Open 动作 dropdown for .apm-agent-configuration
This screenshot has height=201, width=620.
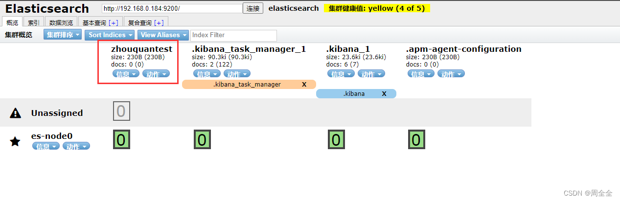coord(451,74)
